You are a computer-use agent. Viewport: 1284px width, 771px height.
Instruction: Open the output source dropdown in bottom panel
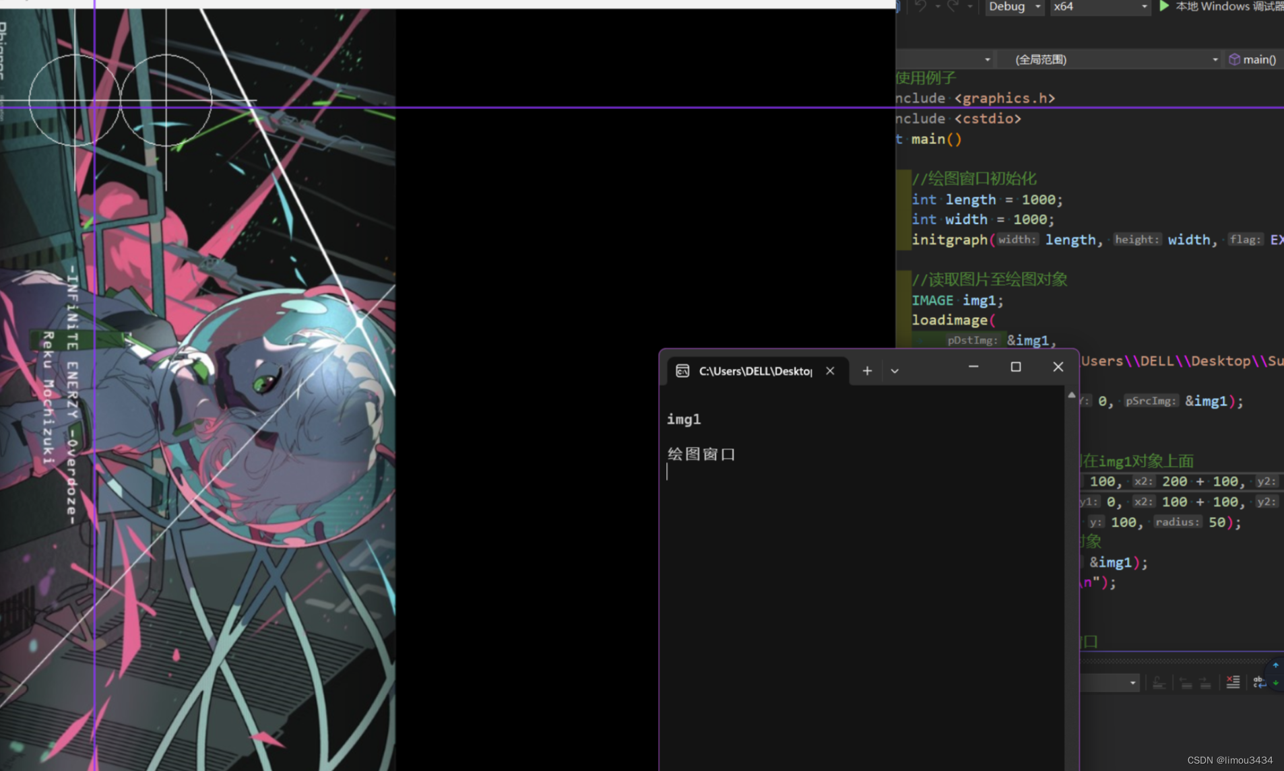(1110, 683)
